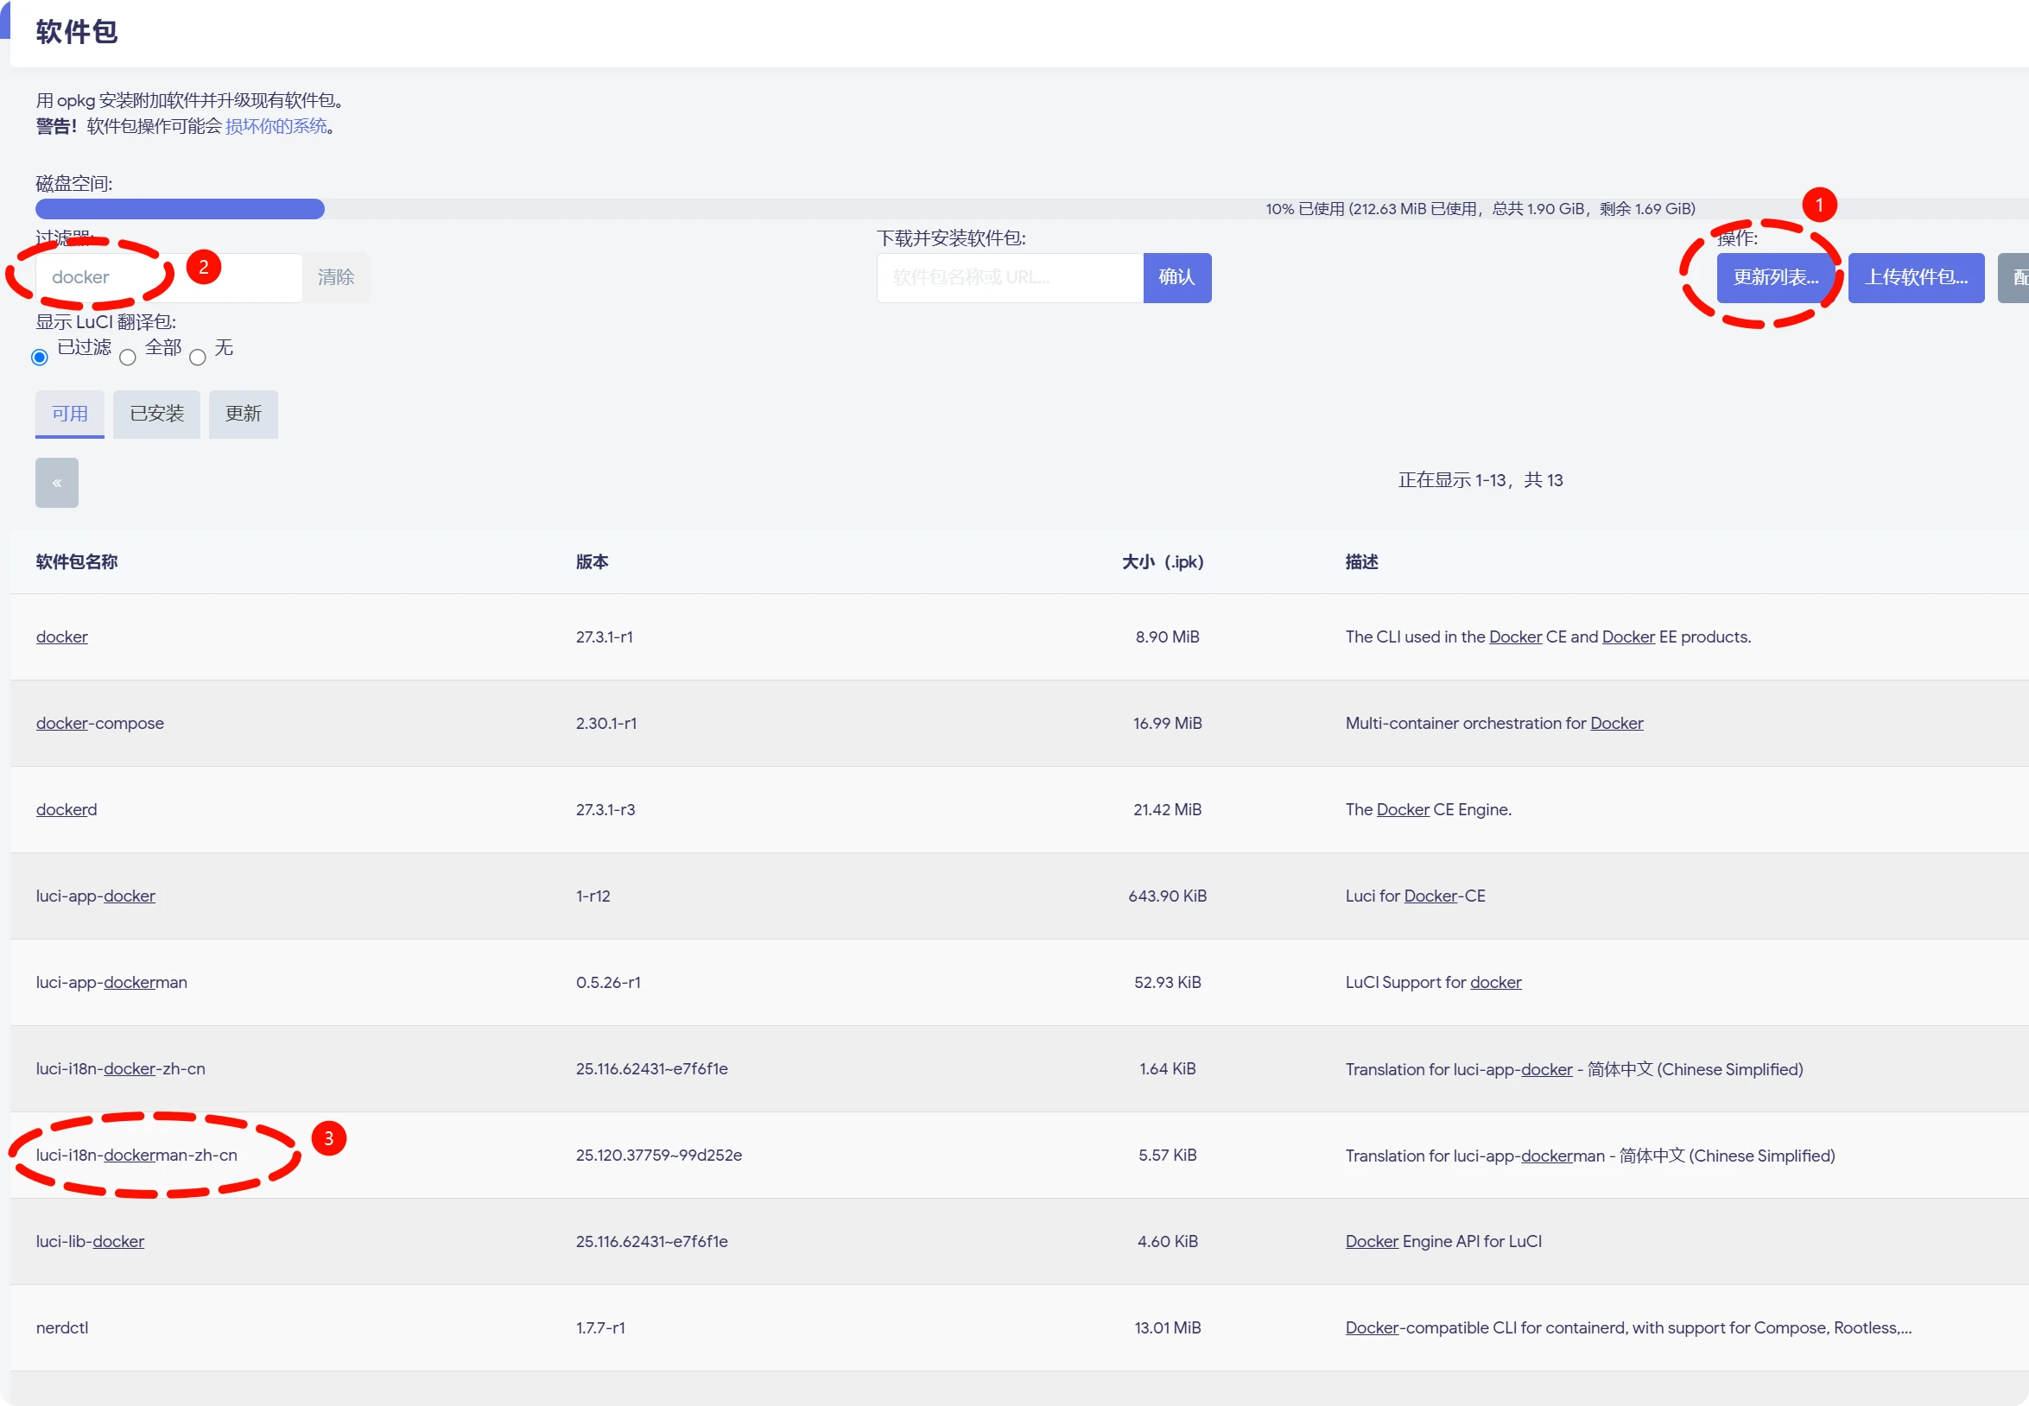Click the luci-lib-docker package name

[90, 1241]
